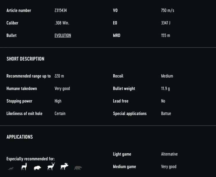Click the 3347 J energy value
The image size is (216, 177).
coord(166,23)
